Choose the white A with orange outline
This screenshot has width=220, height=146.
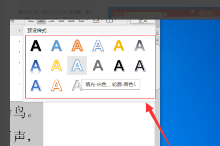(56, 85)
